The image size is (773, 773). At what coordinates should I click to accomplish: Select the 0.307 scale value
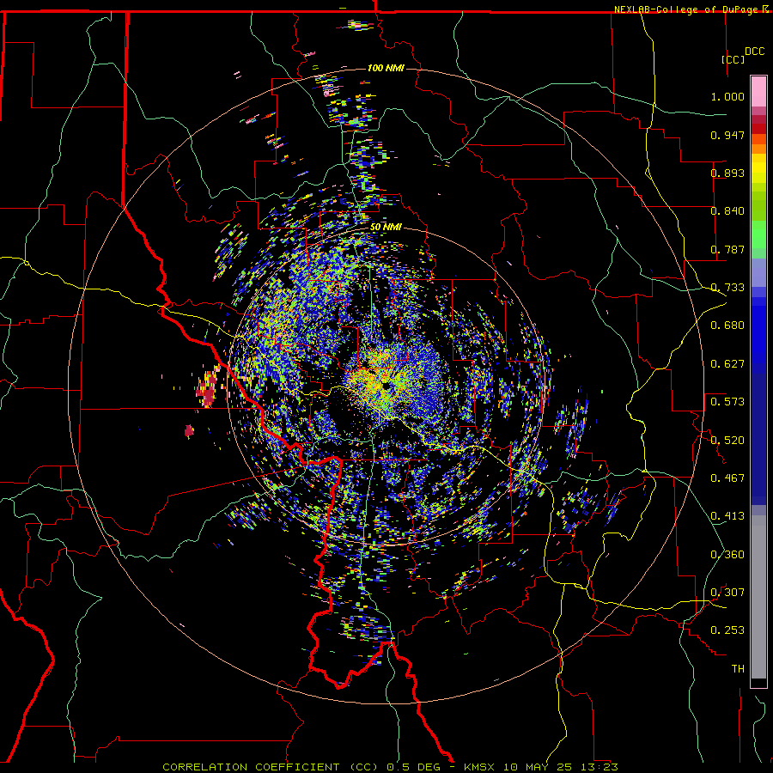pos(727,593)
